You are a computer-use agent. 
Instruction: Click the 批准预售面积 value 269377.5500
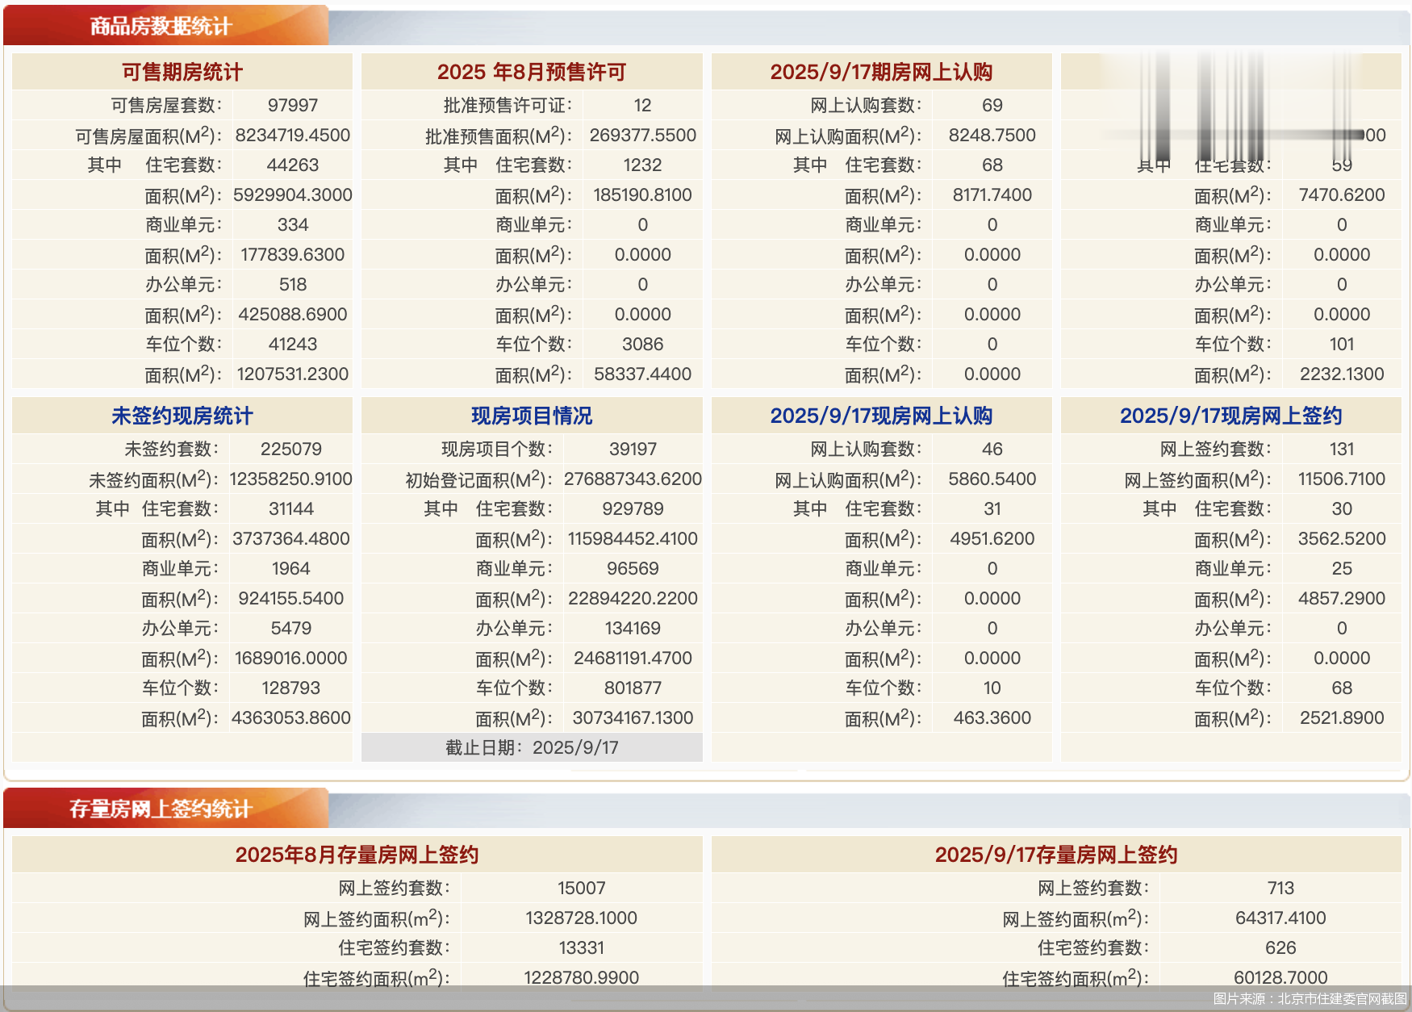[643, 135]
